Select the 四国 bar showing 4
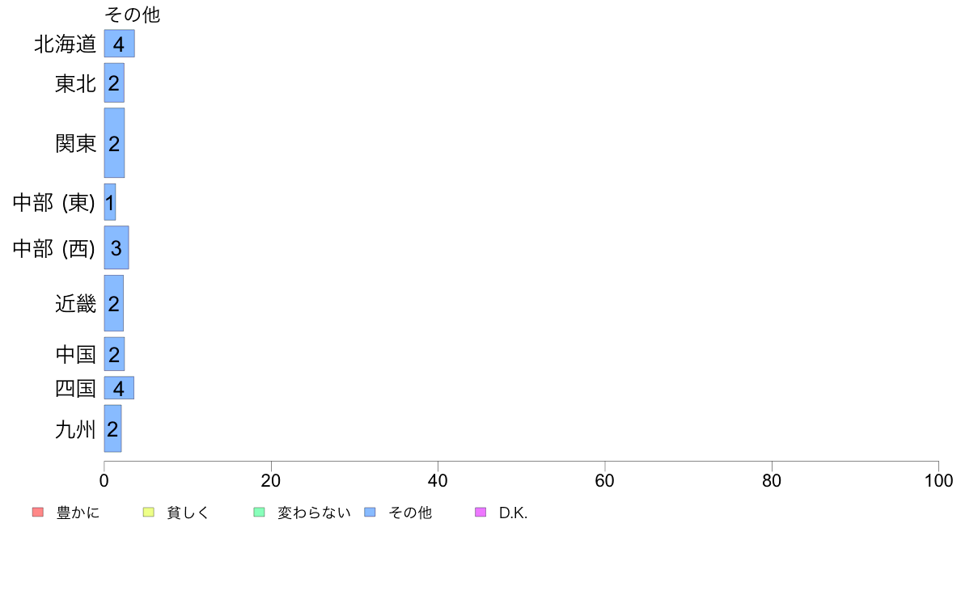 pos(119,388)
